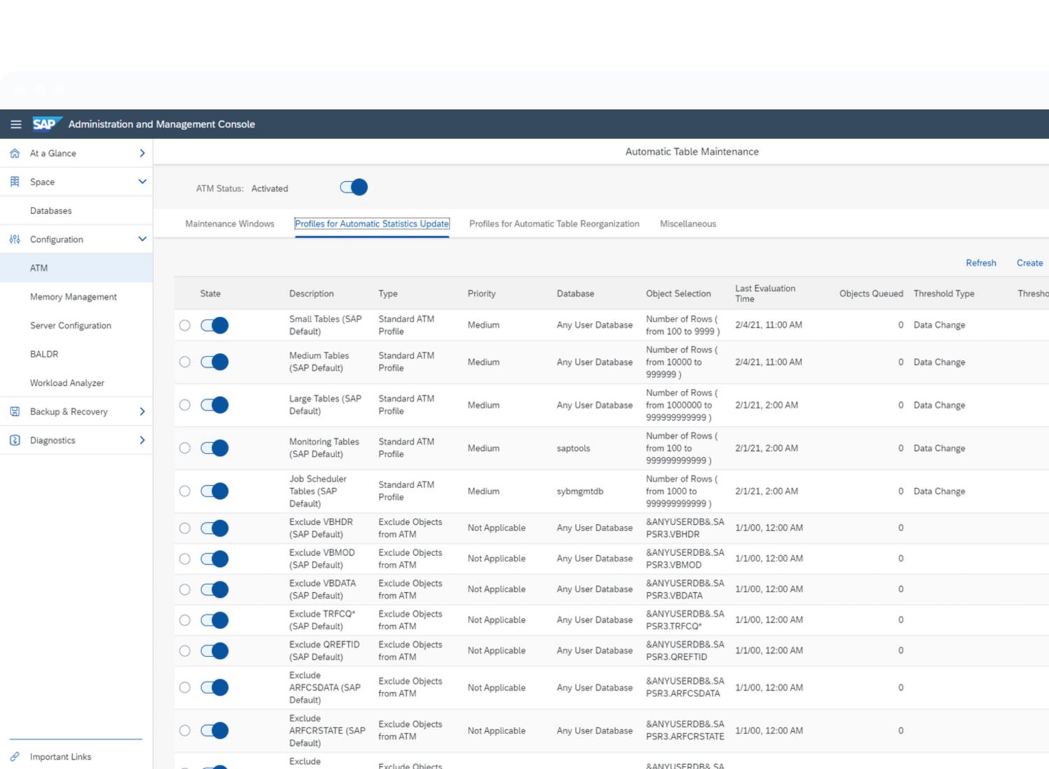Select the Medium Tables row radio button
This screenshot has height=769, width=1049.
coord(185,362)
